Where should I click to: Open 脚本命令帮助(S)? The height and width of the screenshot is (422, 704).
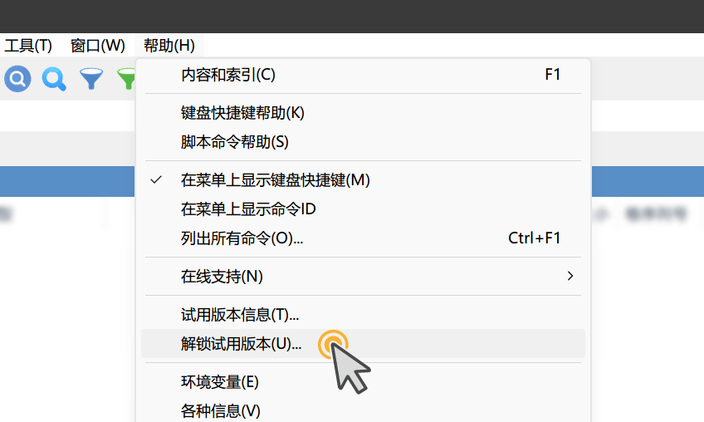(x=363, y=142)
